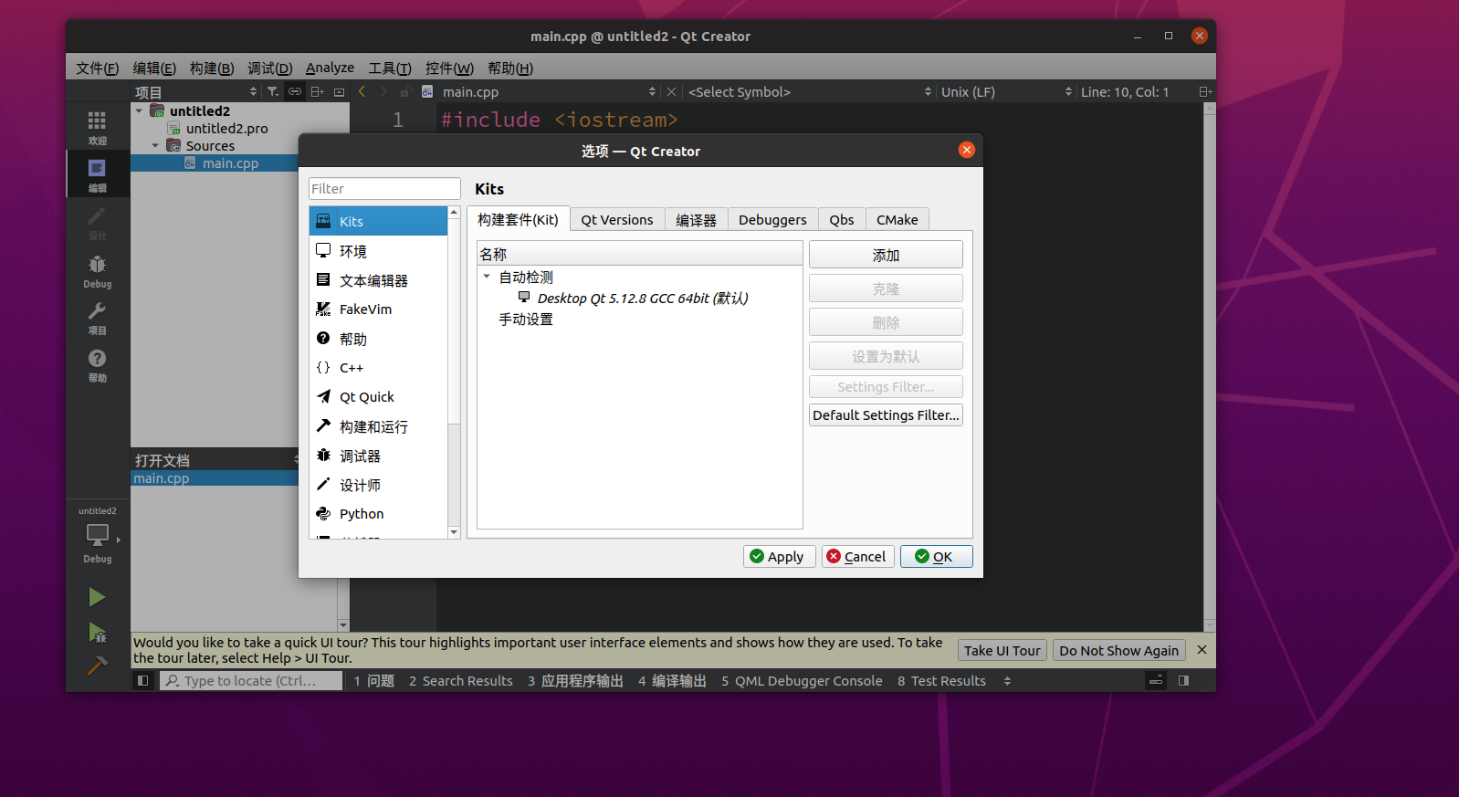
Task: Collapse the 自动检测 kit group
Action: pos(487,277)
